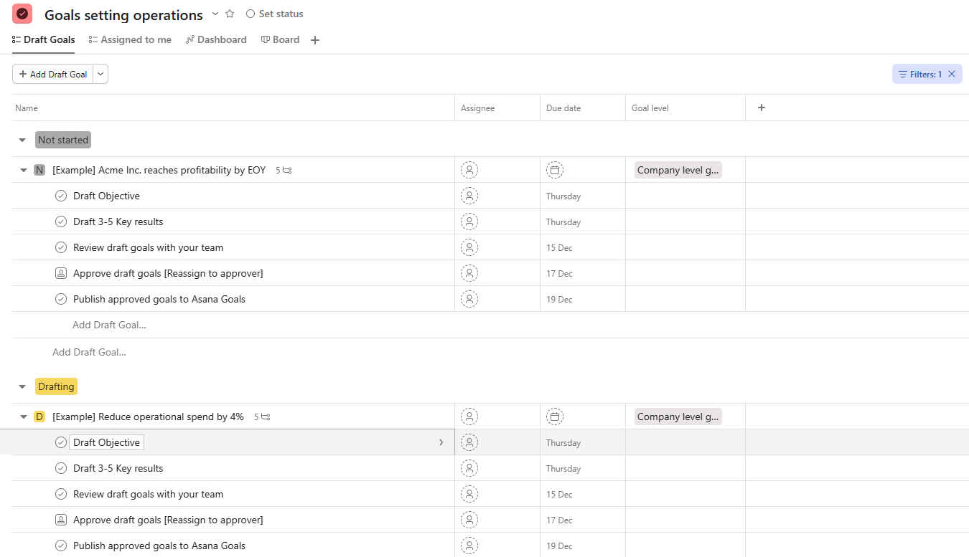
Task: Click the approval stamp icon on Approve draft goals
Action: [61, 273]
